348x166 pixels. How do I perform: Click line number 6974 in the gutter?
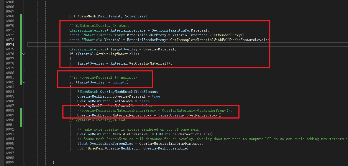point(10,45)
